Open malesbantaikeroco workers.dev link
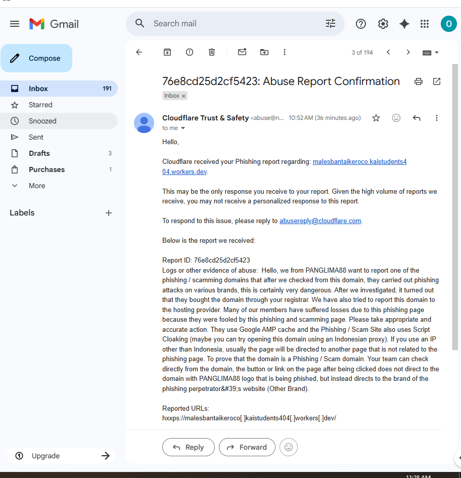The height and width of the screenshot is (478, 461). pos(359,161)
